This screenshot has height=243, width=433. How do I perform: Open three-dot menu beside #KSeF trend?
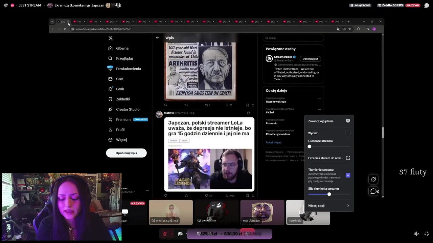coord(319,110)
